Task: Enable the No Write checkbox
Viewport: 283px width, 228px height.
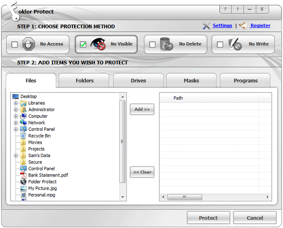Action: coord(220,44)
